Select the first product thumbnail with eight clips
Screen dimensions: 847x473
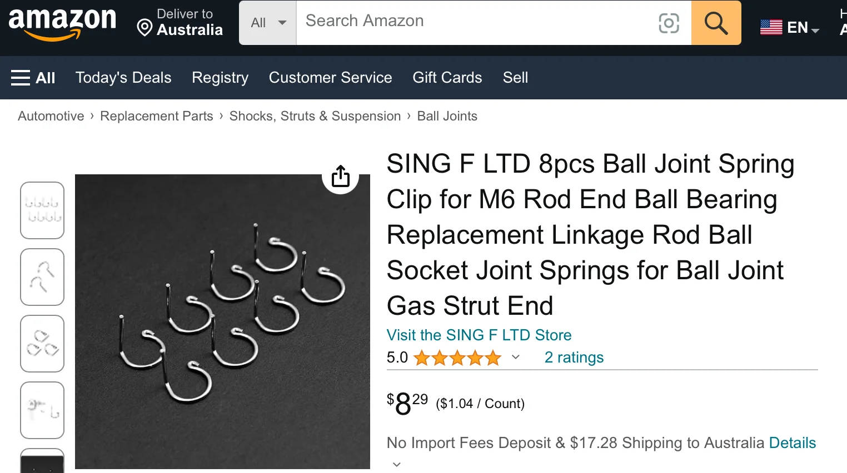click(x=42, y=210)
